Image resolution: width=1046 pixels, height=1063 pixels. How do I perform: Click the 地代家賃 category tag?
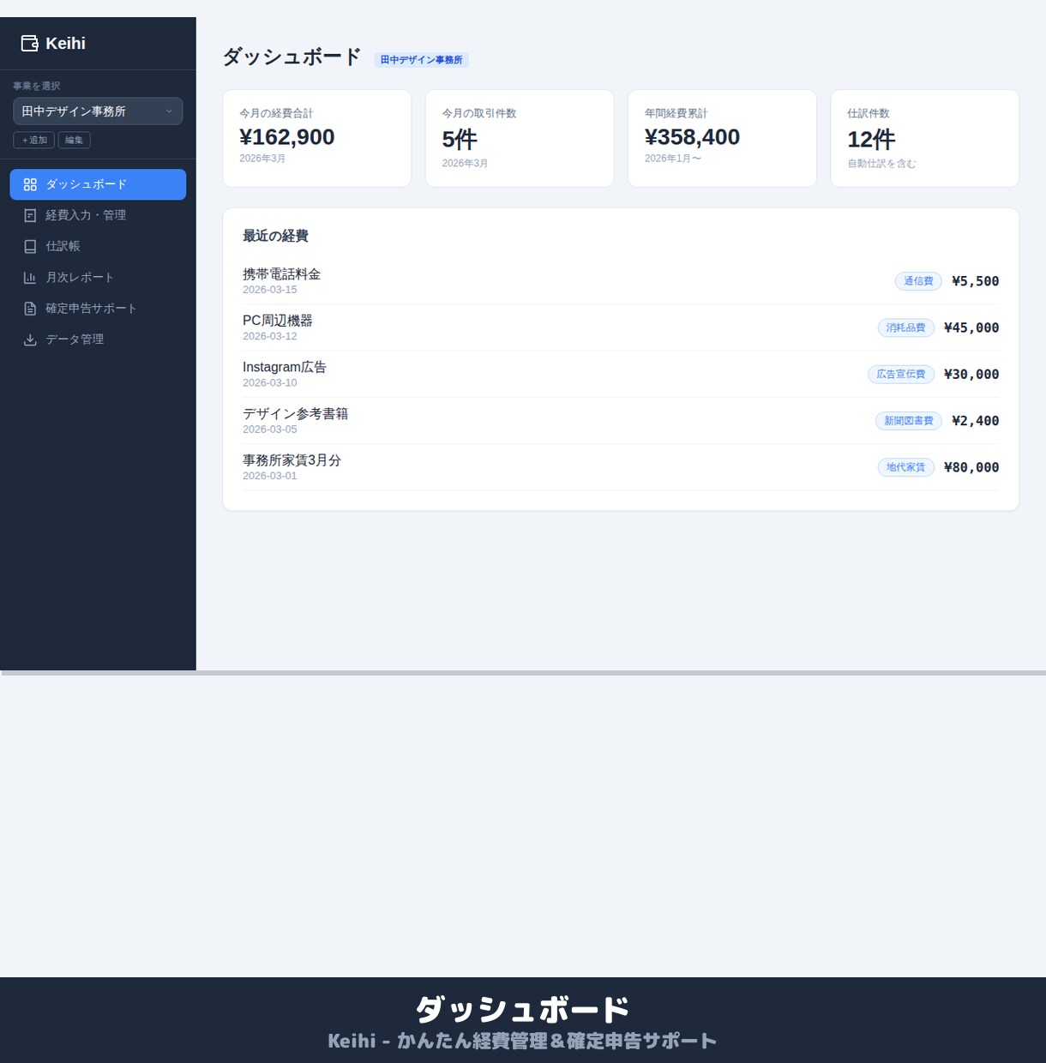point(906,467)
